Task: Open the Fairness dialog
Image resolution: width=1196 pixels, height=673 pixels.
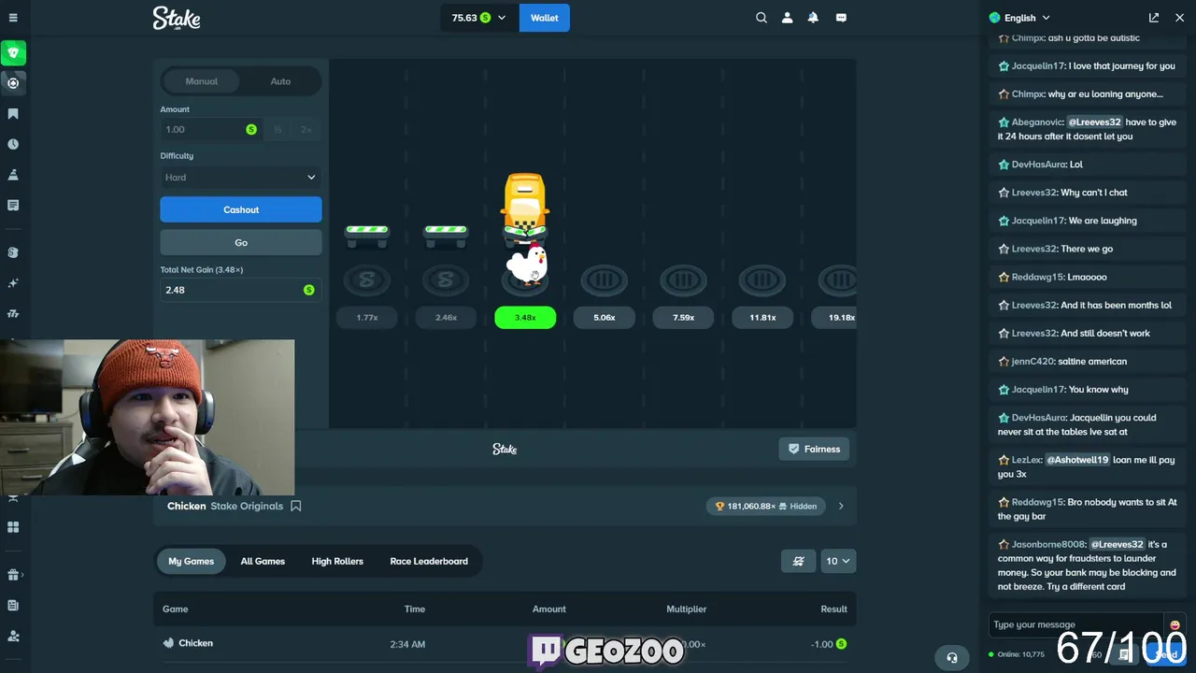Action: (x=814, y=449)
